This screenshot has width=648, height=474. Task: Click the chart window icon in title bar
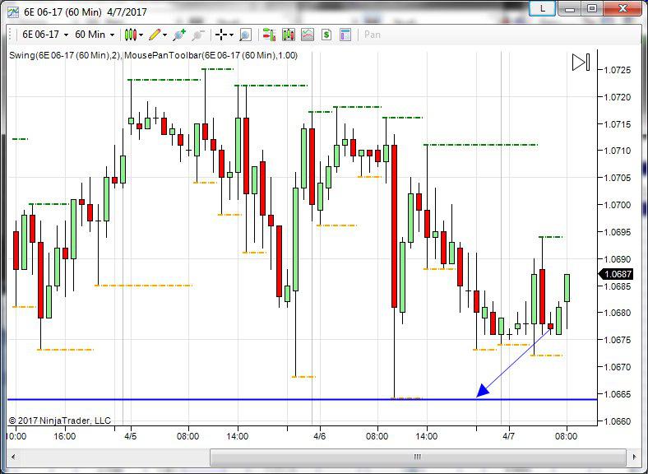tap(13, 12)
